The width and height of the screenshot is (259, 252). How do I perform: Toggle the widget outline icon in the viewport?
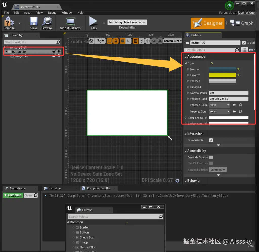tap(110, 41)
